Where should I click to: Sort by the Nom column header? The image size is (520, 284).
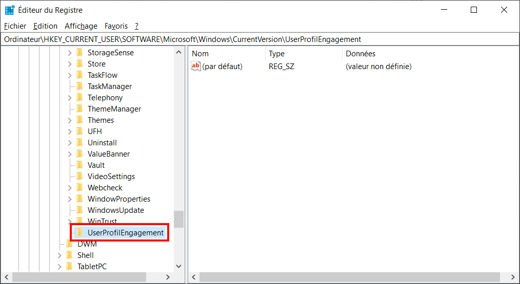(227, 53)
